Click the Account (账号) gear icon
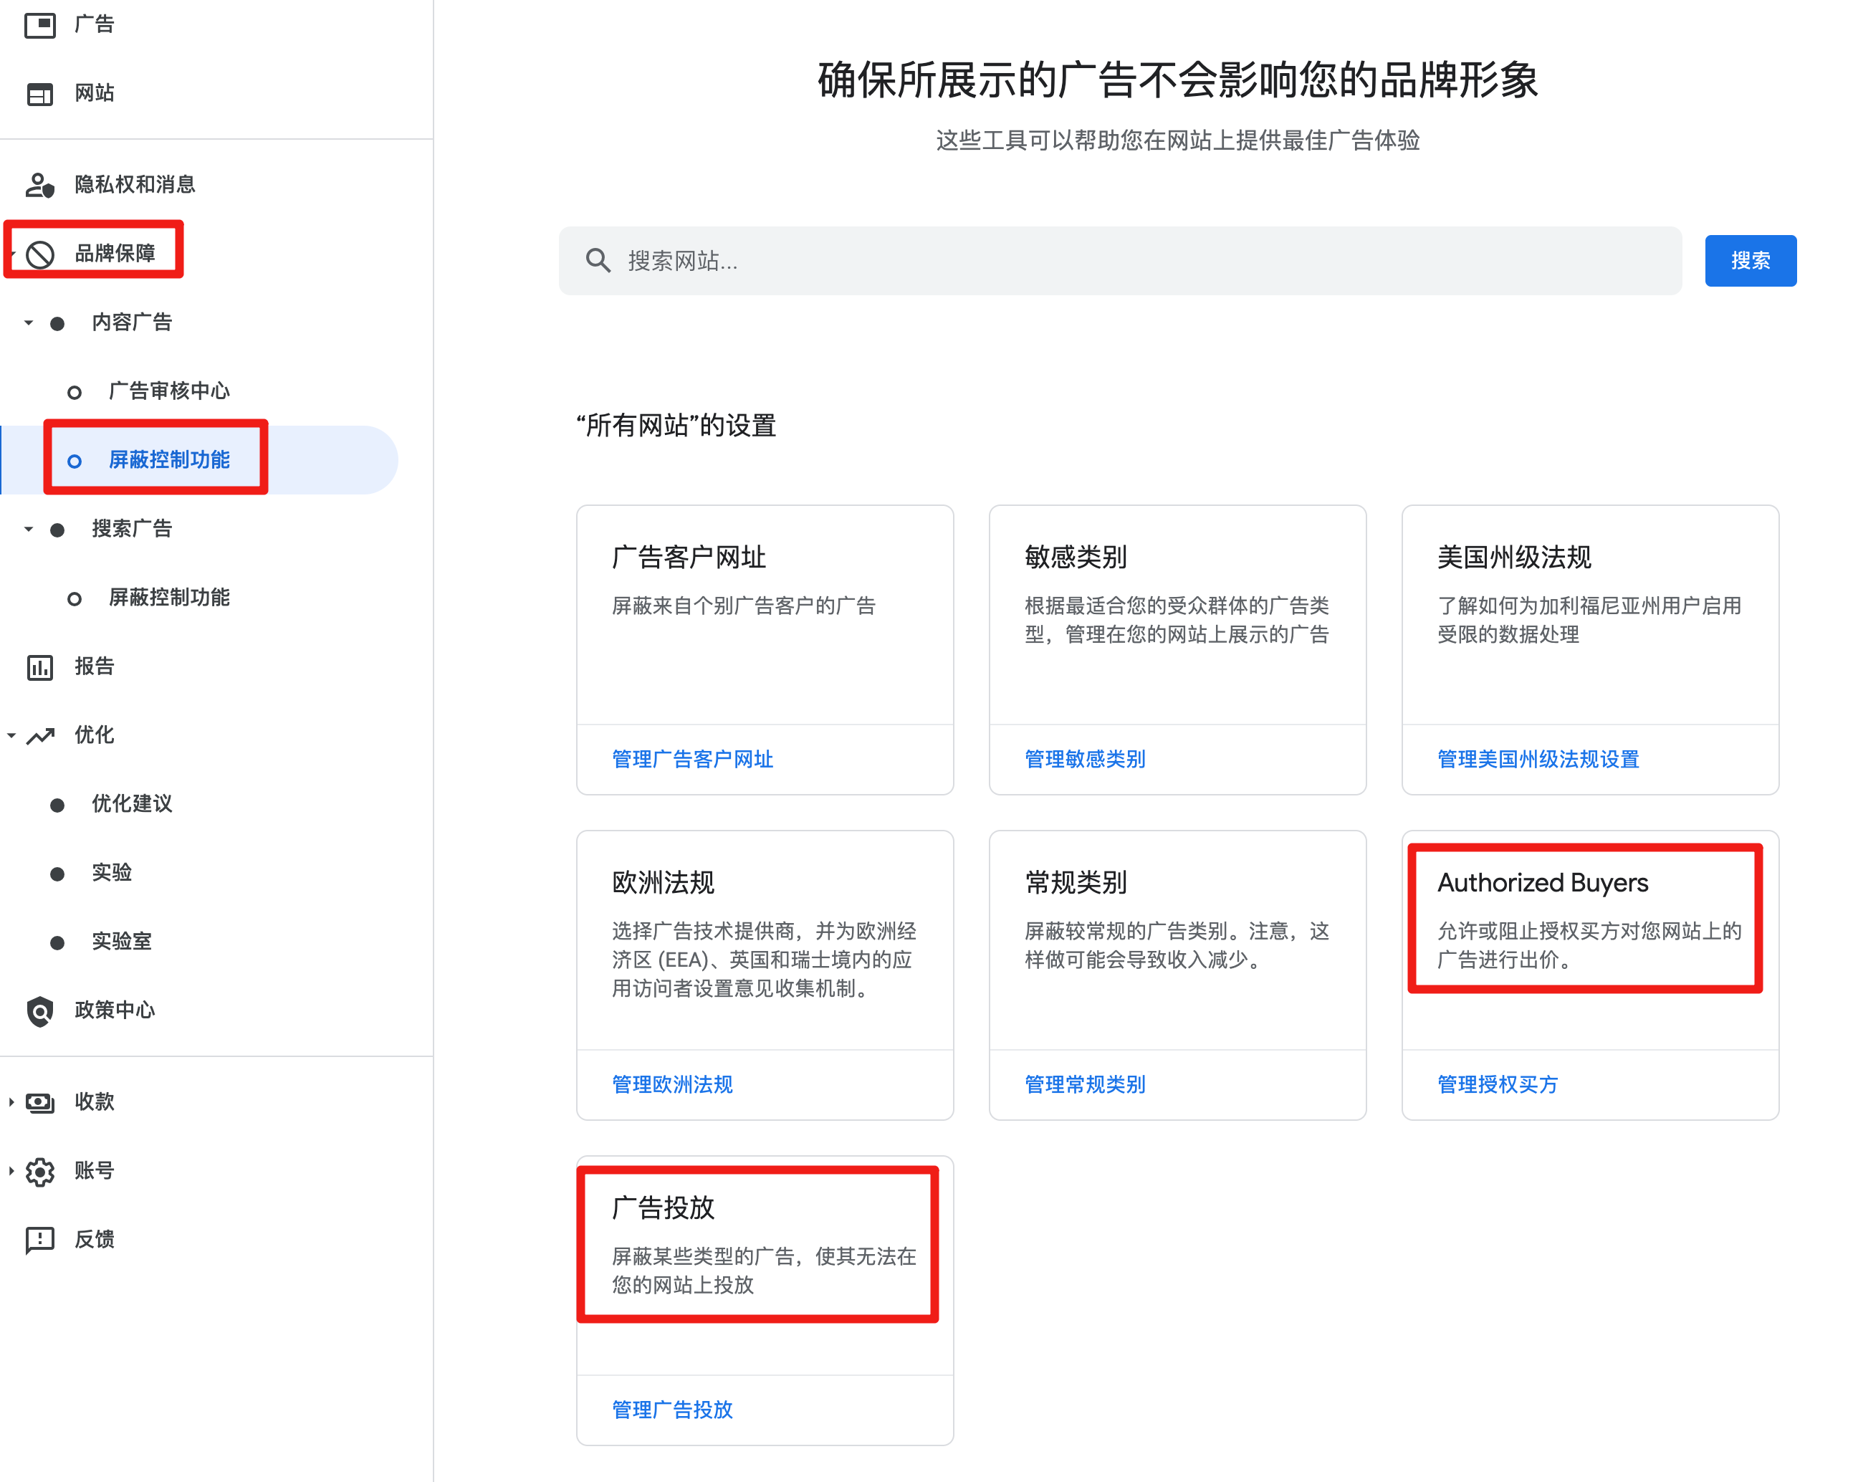This screenshot has height=1482, width=1853. (39, 1172)
